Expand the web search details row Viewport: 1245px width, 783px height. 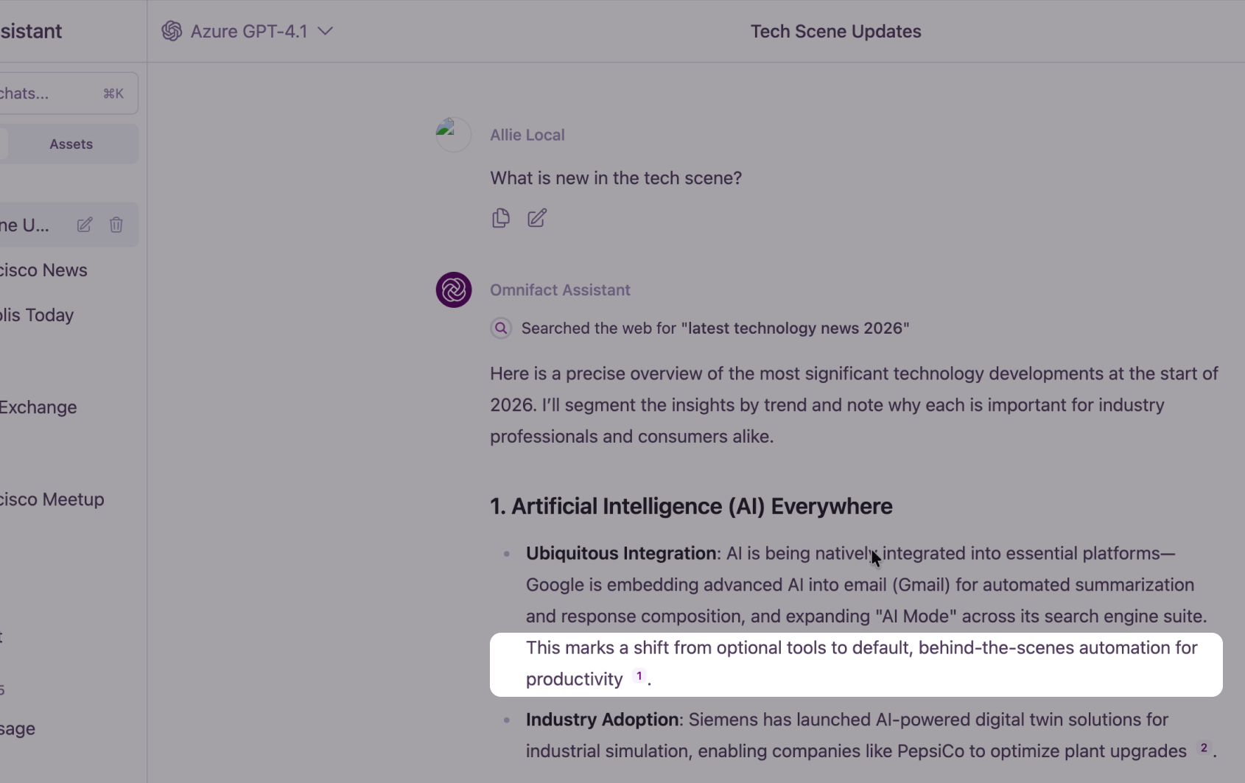click(x=715, y=328)
